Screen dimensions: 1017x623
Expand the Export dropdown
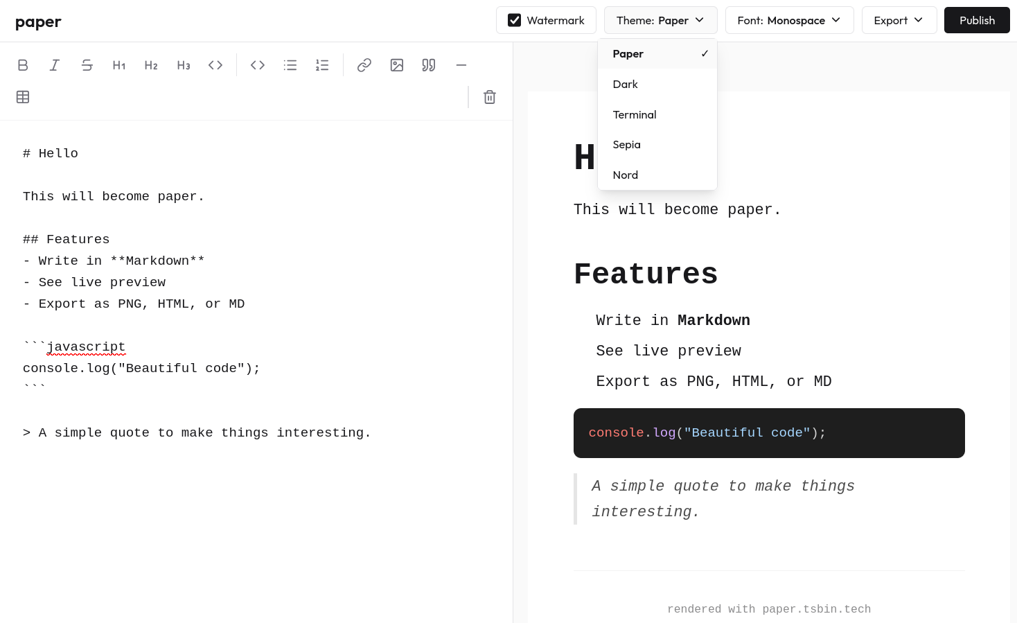899,21
